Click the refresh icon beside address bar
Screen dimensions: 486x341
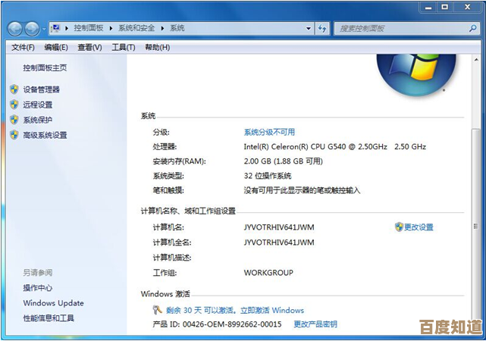coord(322,29)
